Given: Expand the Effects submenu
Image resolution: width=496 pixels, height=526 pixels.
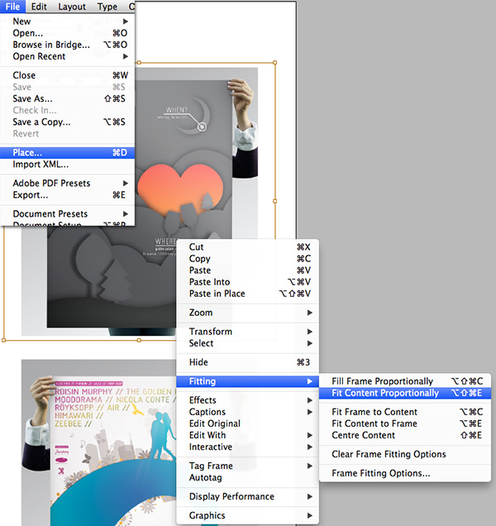Looking at the screenshot, I should (x=247, y=400).
